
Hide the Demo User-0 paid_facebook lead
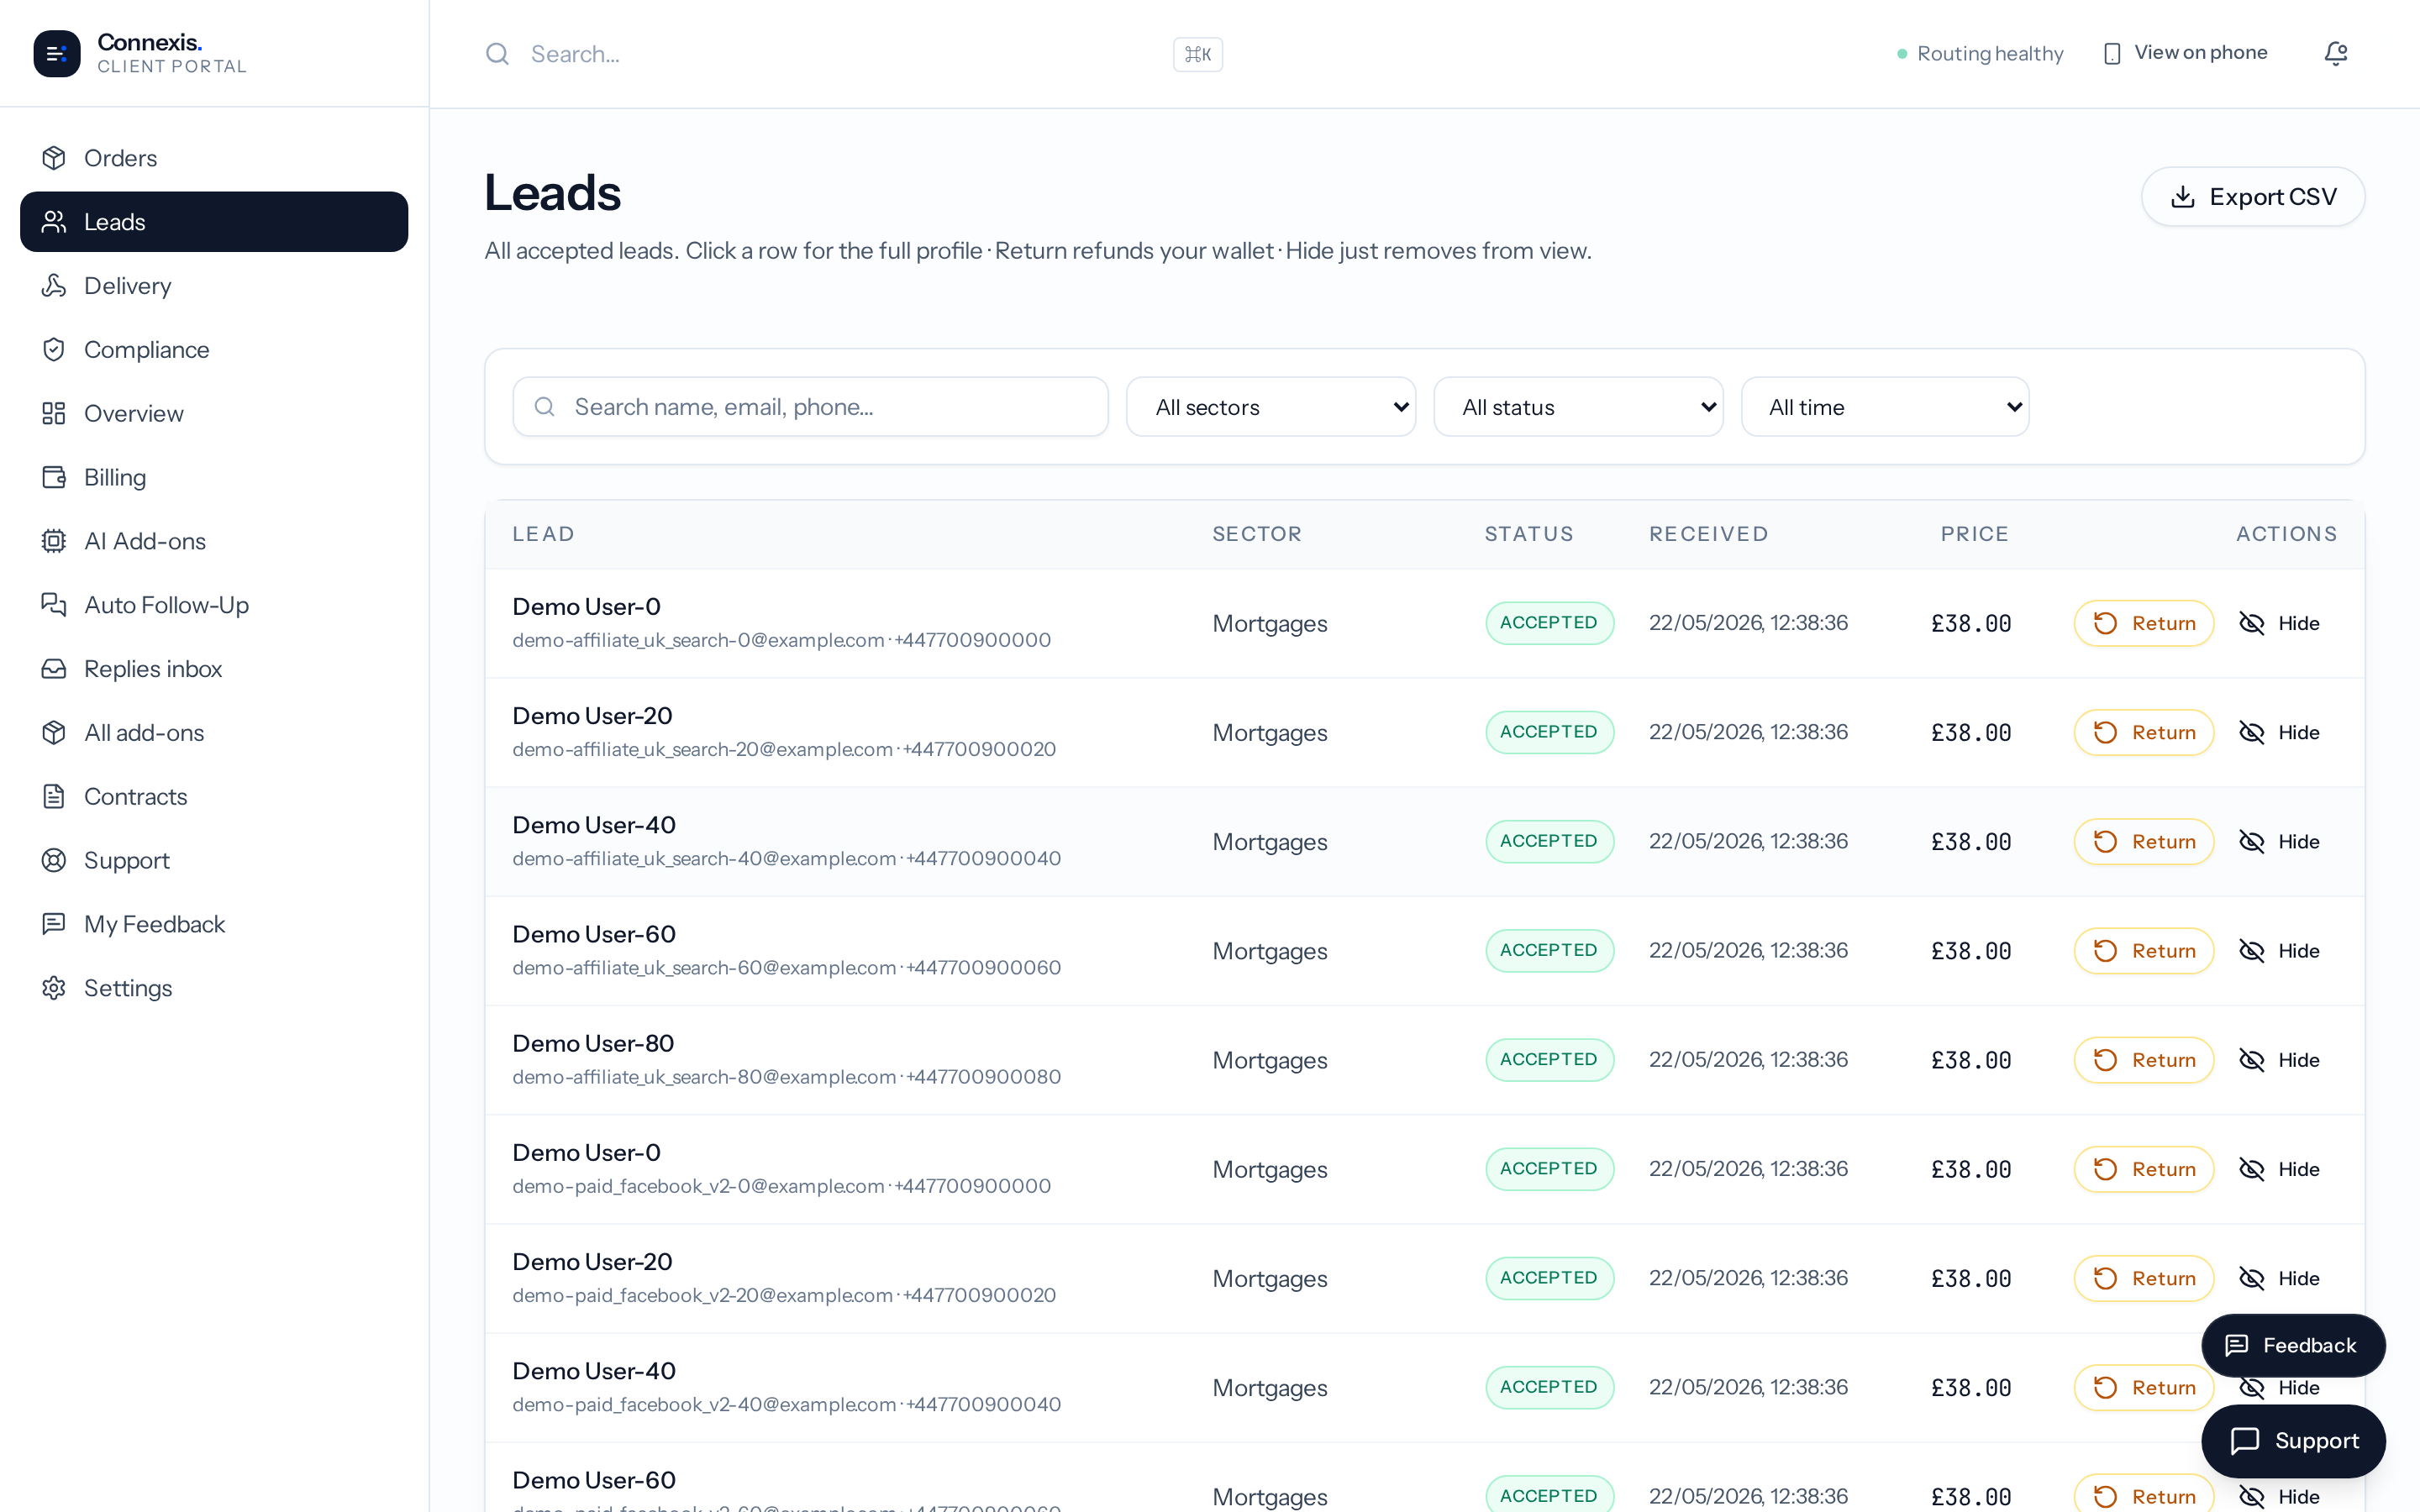pos(2279,1169)
